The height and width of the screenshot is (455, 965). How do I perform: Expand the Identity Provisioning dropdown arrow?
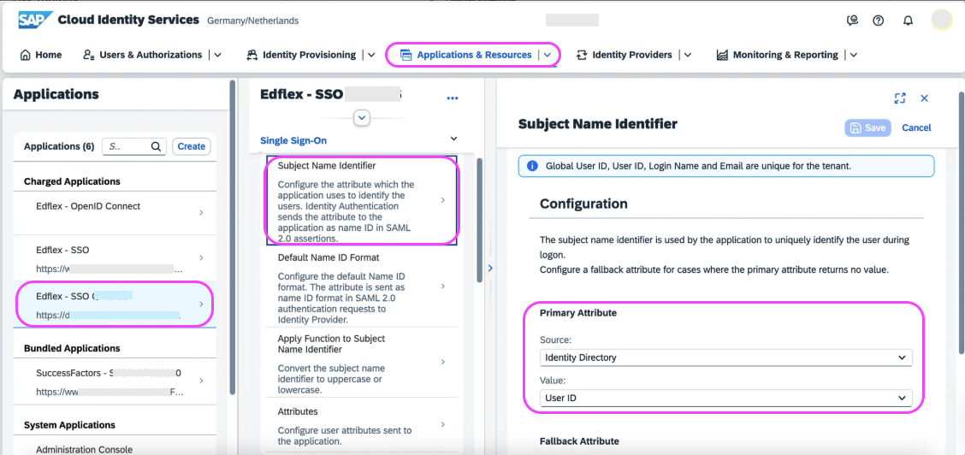pyautogui.click(x=372, y=55)
